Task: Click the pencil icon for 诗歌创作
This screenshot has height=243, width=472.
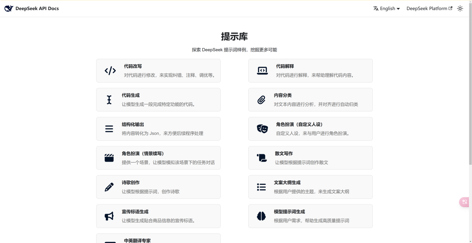Action: click(109, 187)
